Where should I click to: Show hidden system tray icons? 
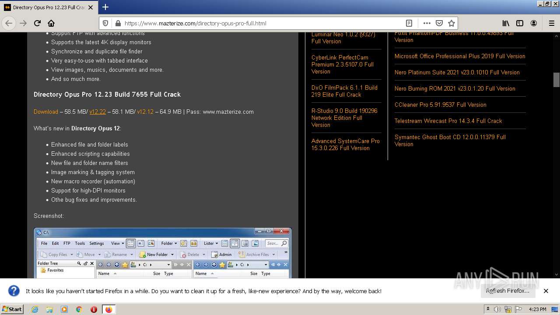pos(488,309)
